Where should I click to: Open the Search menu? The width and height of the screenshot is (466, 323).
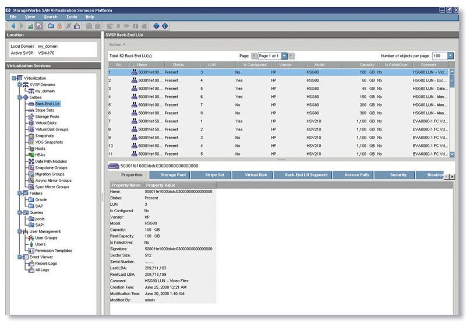(51, 17)
